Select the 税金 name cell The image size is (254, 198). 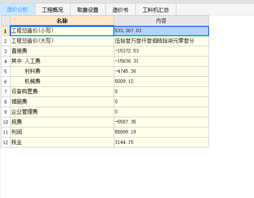(x=62, y=142)
